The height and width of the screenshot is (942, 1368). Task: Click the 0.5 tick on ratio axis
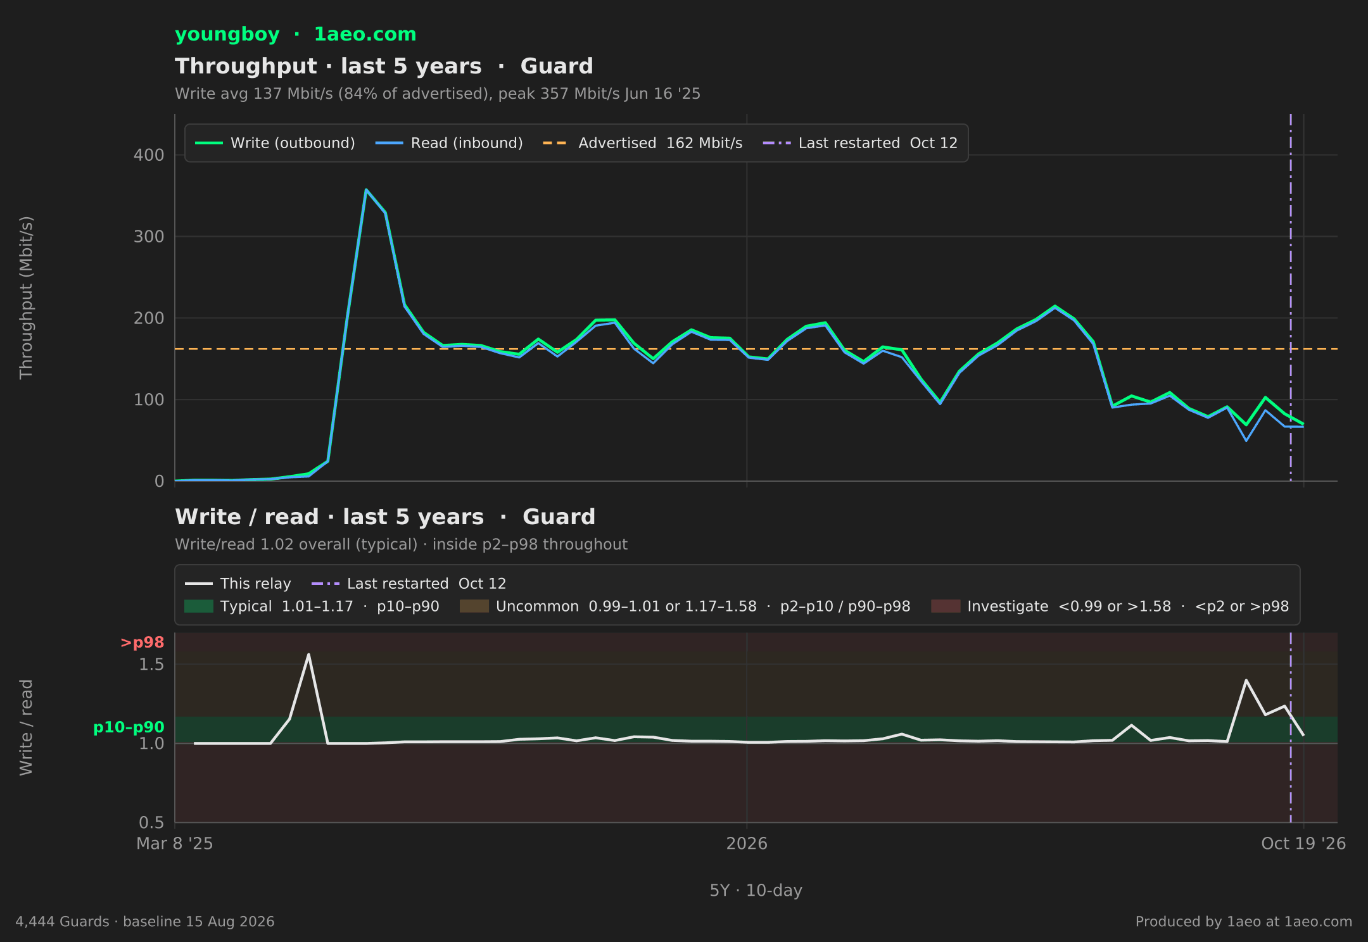tap(151, 823)
